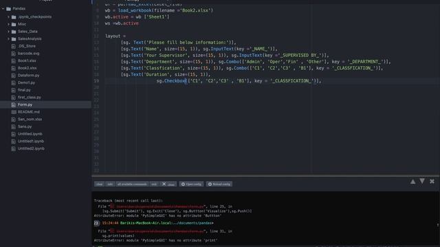Image resolution: width=440 pixels, height=247 pixels.
Task: Click the Demo1.py file icon
Action: coord(14,82)
